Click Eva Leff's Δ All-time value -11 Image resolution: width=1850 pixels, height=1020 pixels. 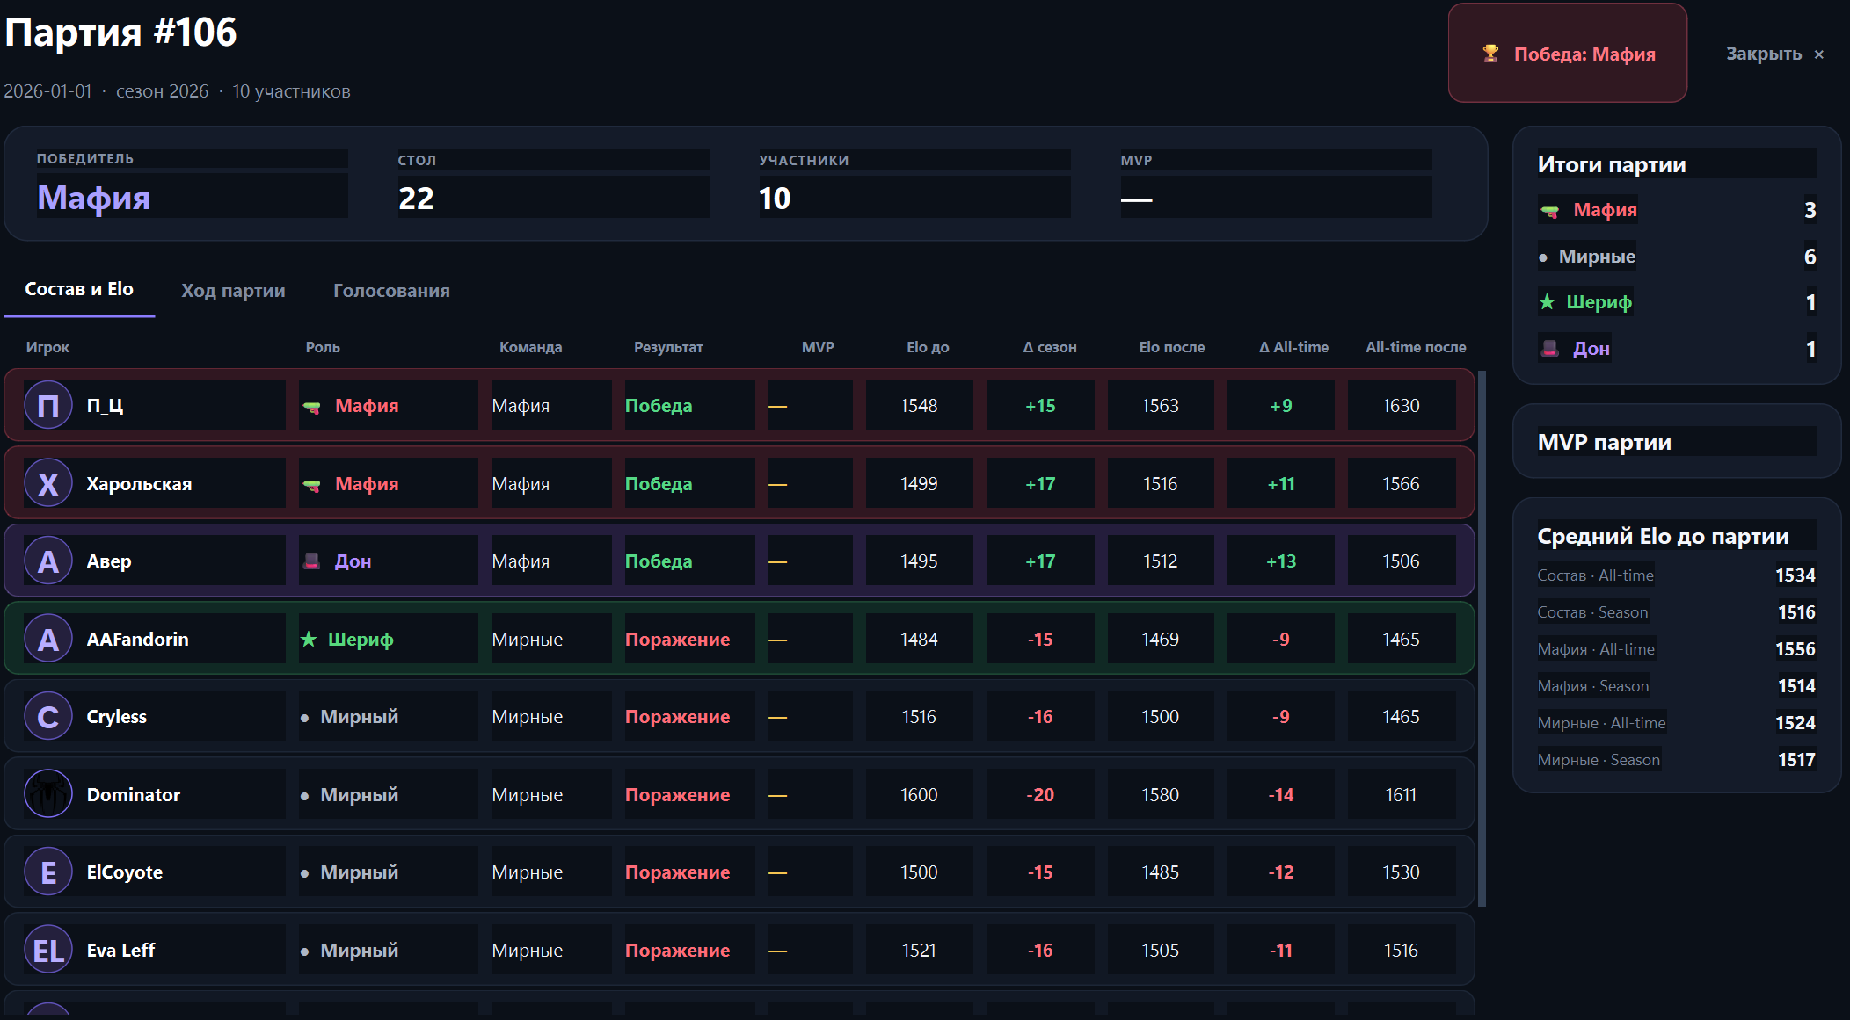pyautogui.click(x=1281, y=950)
